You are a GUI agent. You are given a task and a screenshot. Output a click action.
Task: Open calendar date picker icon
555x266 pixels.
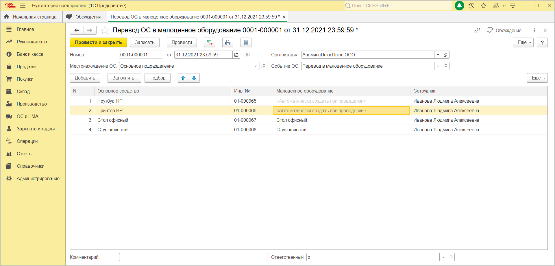pyautogui.click(x=236, y=55)
